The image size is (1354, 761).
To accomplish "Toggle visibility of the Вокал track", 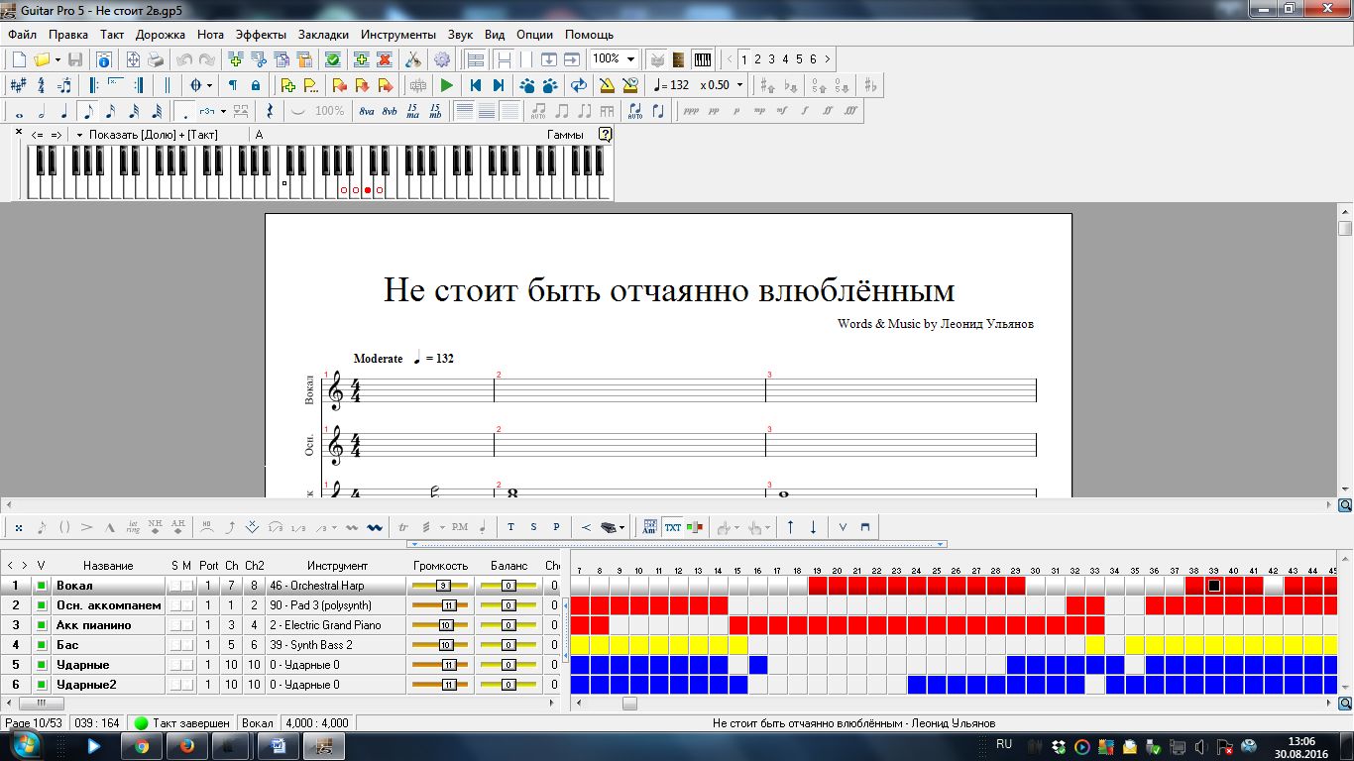I will [41, 586].
